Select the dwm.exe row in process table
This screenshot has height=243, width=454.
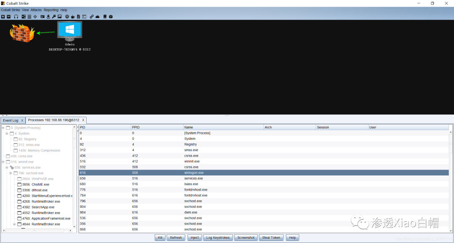(x=264, y=212)
